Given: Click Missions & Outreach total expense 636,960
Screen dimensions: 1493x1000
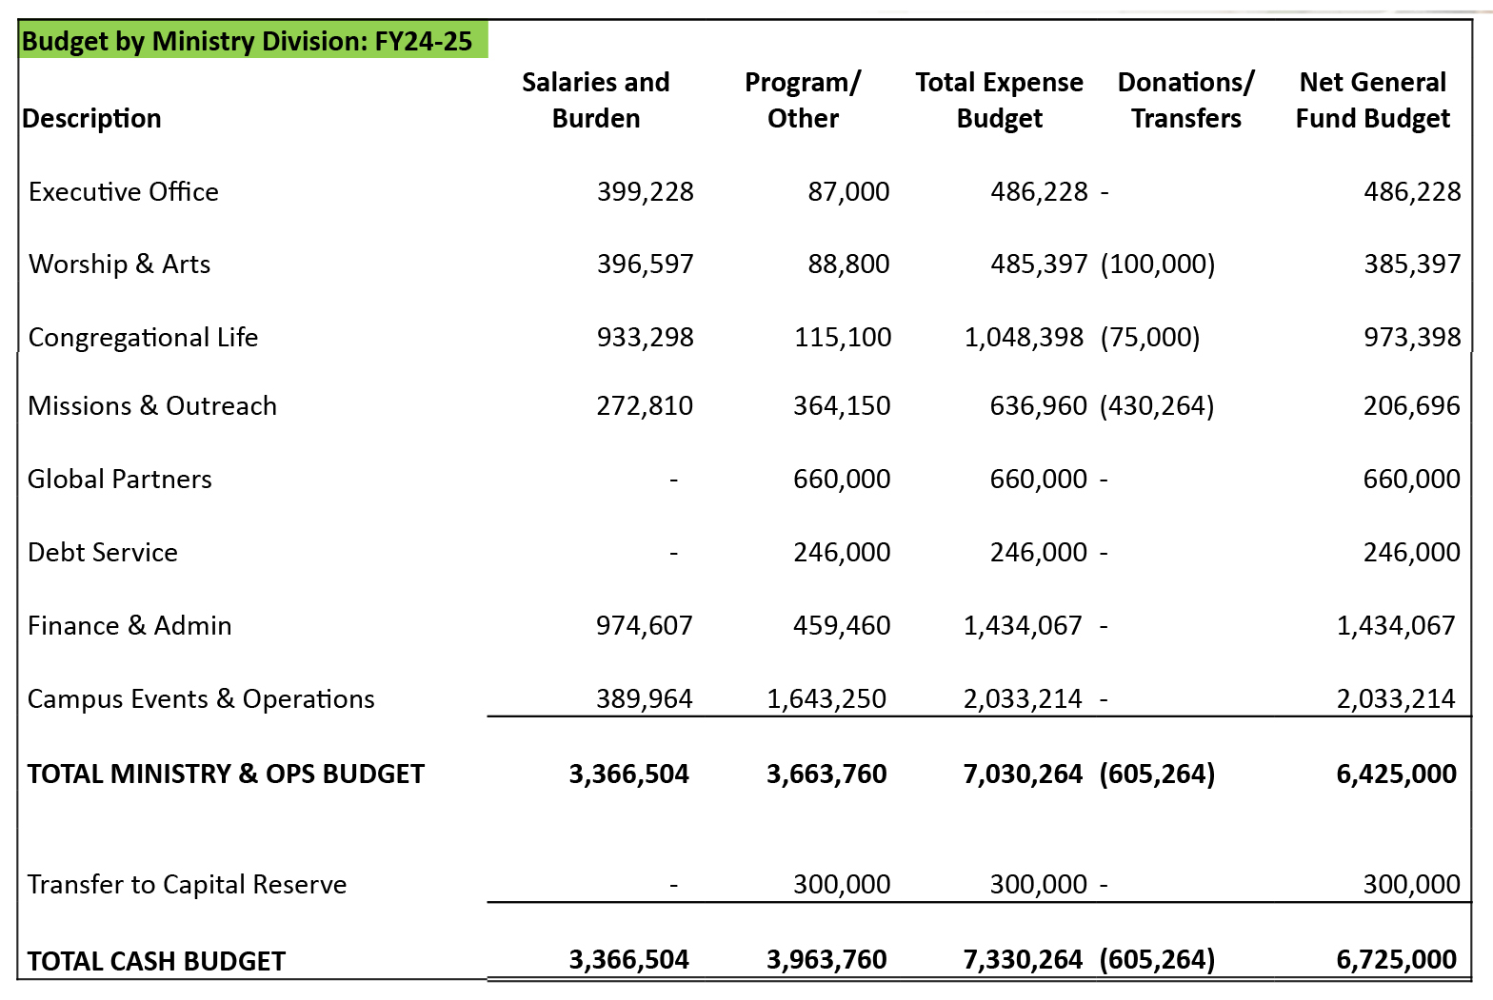Looking at the screenshot, I should [1038, 406].
